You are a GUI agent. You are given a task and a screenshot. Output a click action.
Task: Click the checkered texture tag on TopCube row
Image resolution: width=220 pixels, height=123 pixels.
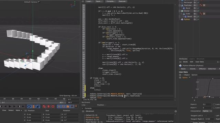204,5
